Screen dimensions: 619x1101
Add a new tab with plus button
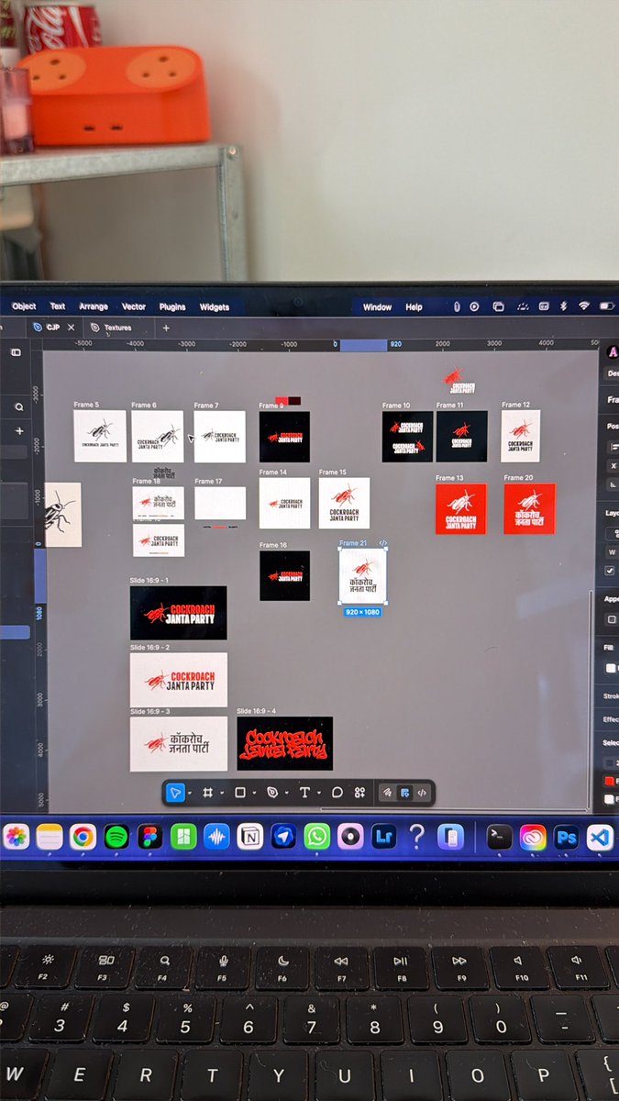coord(166,328)
